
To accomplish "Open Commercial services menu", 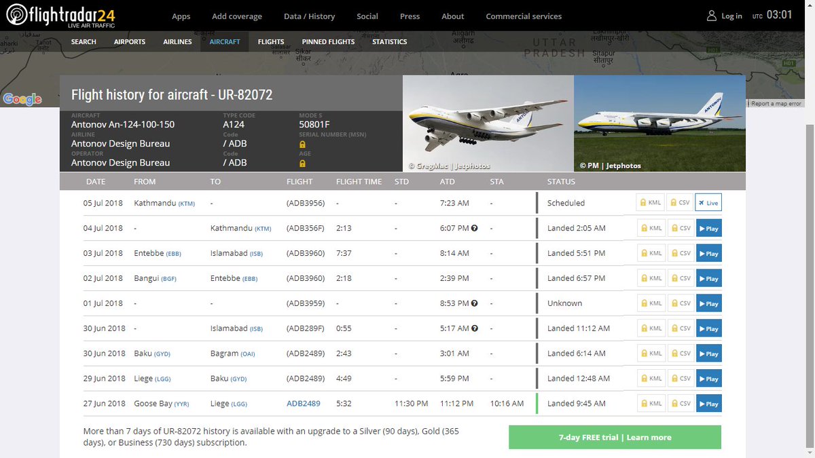I will pos(524,16).
